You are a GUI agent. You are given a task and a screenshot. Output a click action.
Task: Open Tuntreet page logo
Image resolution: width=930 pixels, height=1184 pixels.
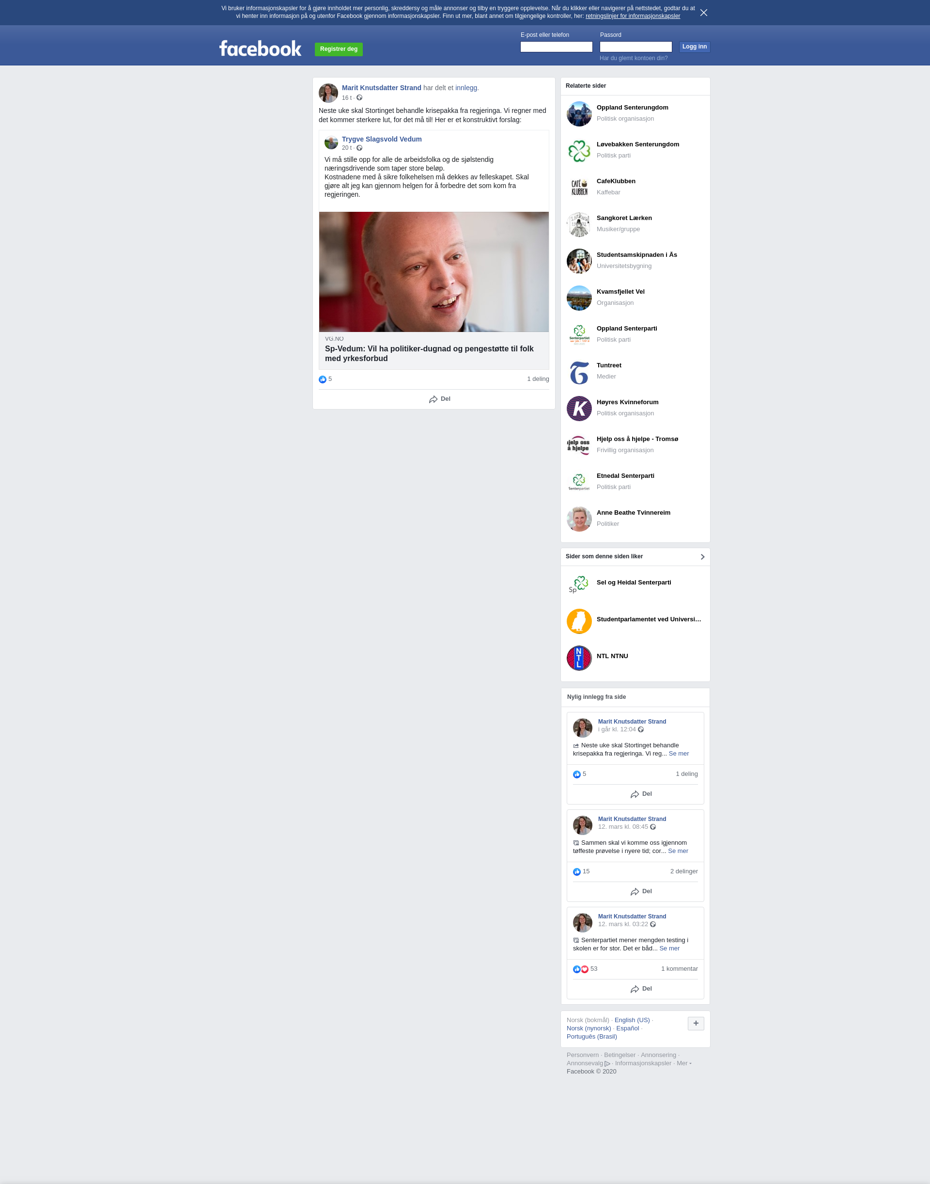coord(579,372)
